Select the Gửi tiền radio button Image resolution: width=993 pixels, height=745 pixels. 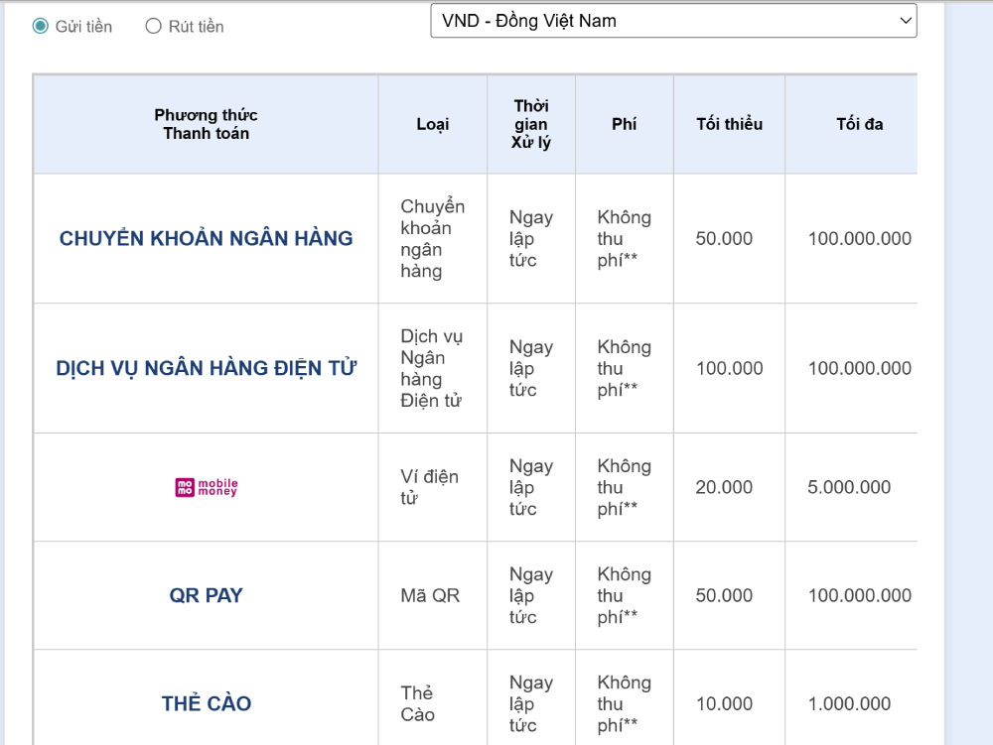[41, 27]
